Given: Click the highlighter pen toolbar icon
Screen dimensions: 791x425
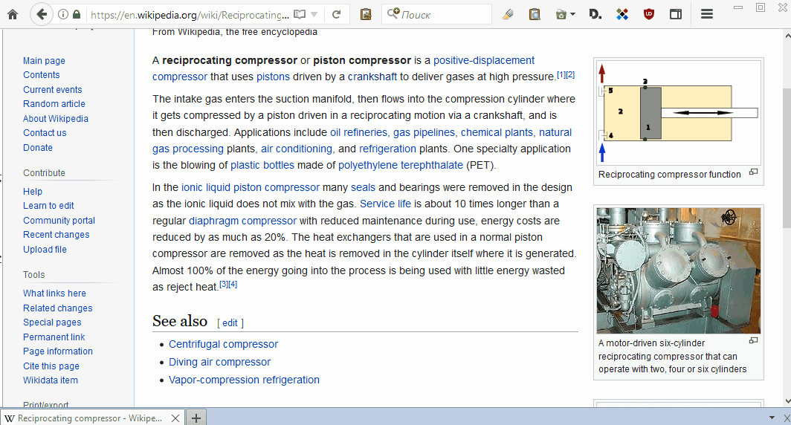Looking at the screenshot, I should pos(508,15).
